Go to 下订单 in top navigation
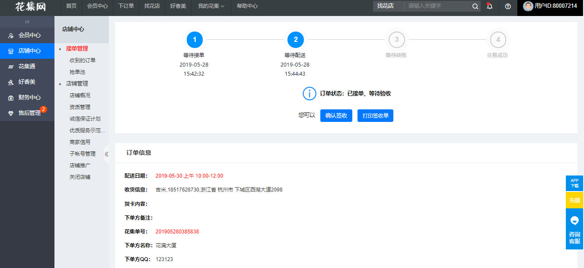Image resolution: width=584 pixels, height=268 pixels. 126,6
